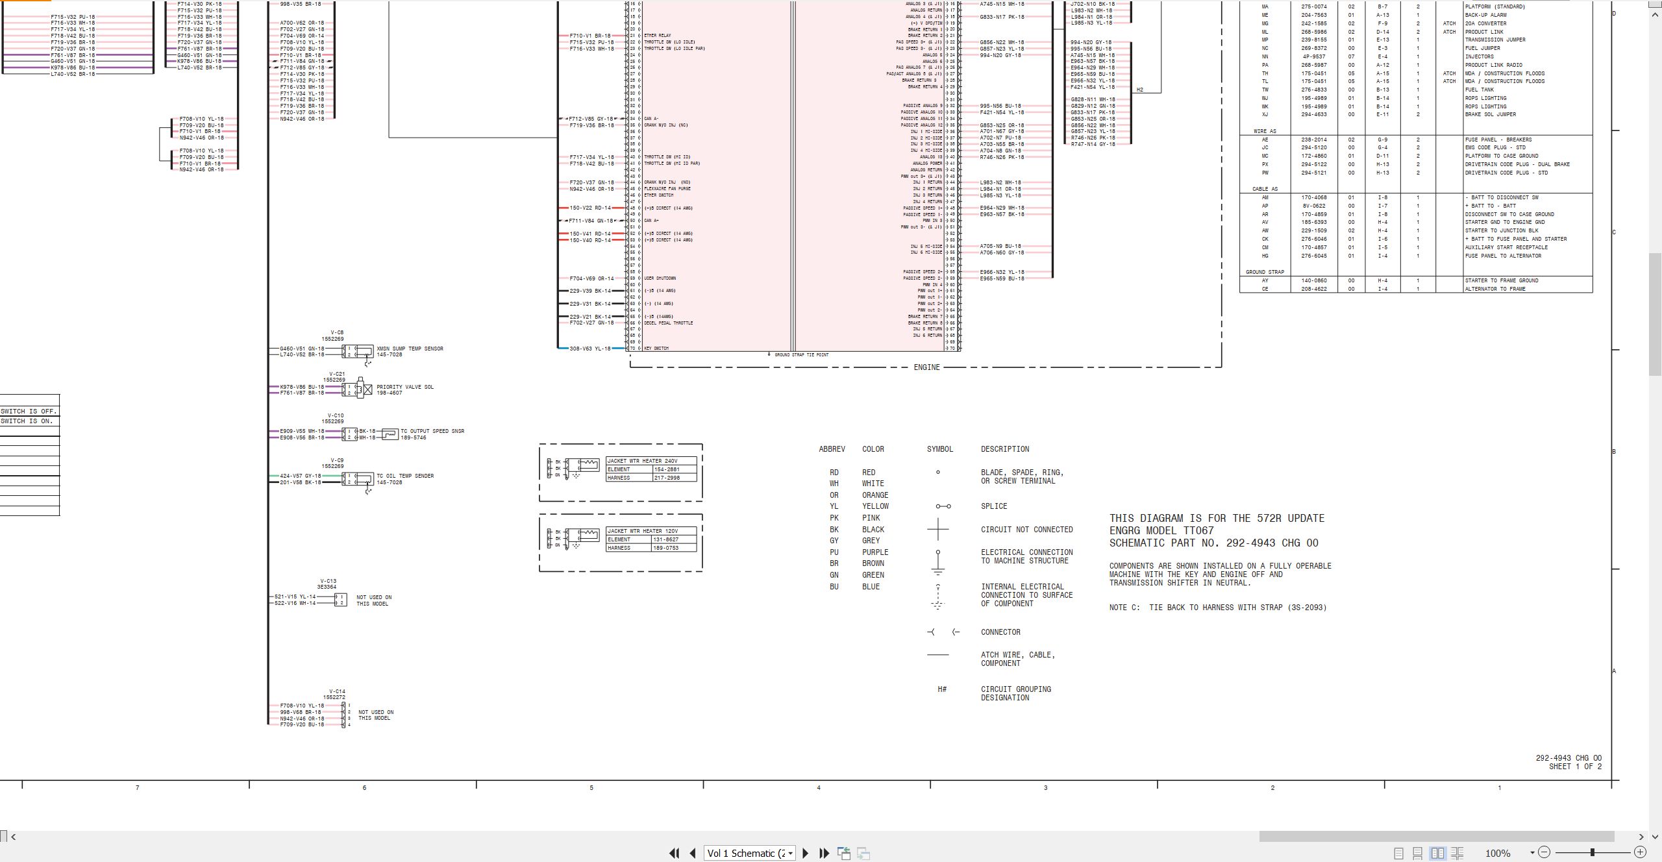Jump to the last page

click(825, 854)
